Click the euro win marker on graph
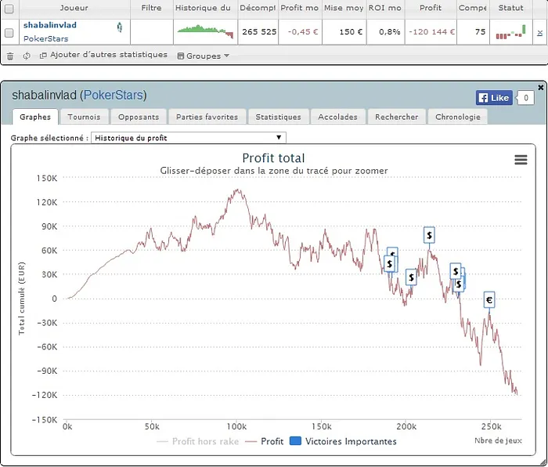 489,299
